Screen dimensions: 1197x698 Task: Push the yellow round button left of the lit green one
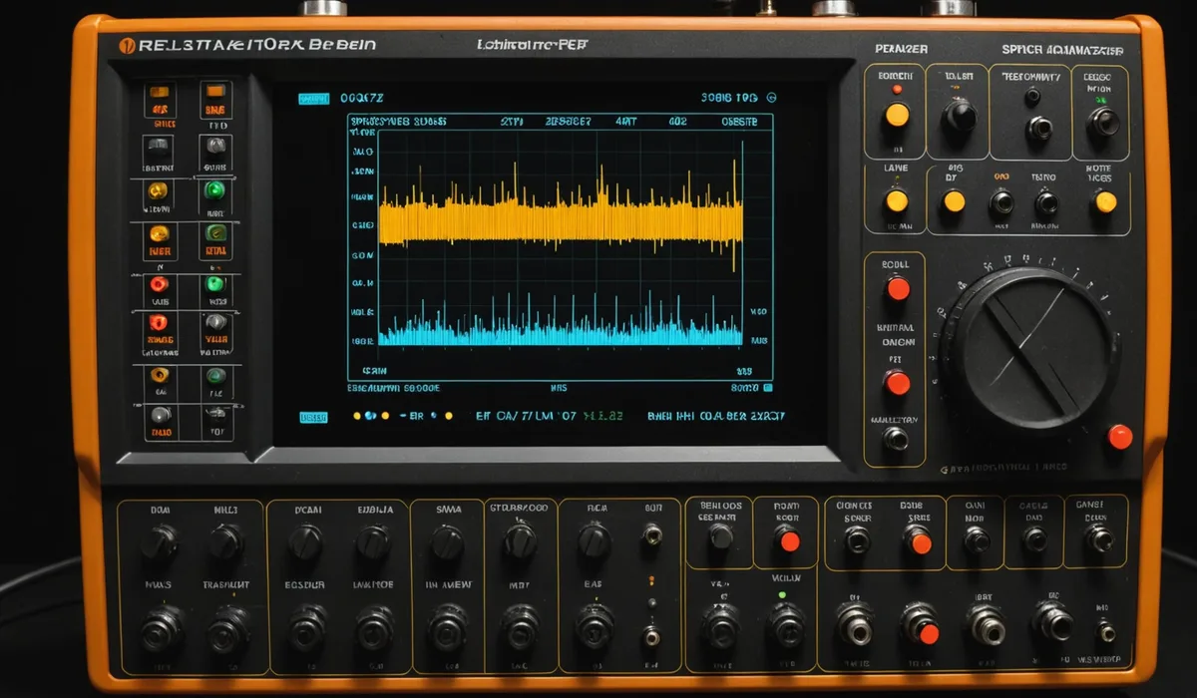click(x=159, y=189)
